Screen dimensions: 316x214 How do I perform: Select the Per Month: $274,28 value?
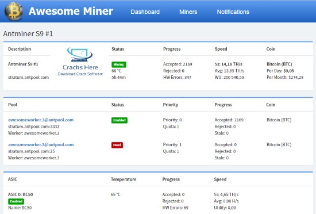click(285, 77)
